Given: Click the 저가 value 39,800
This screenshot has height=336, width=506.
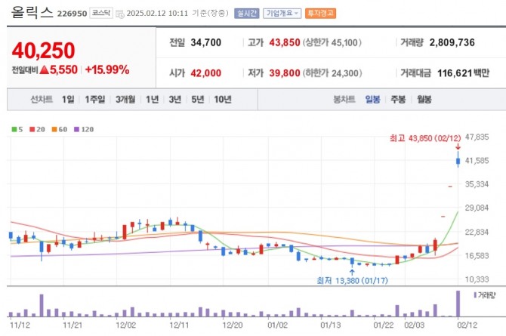Looking at the screenshot, I should 285,73.
